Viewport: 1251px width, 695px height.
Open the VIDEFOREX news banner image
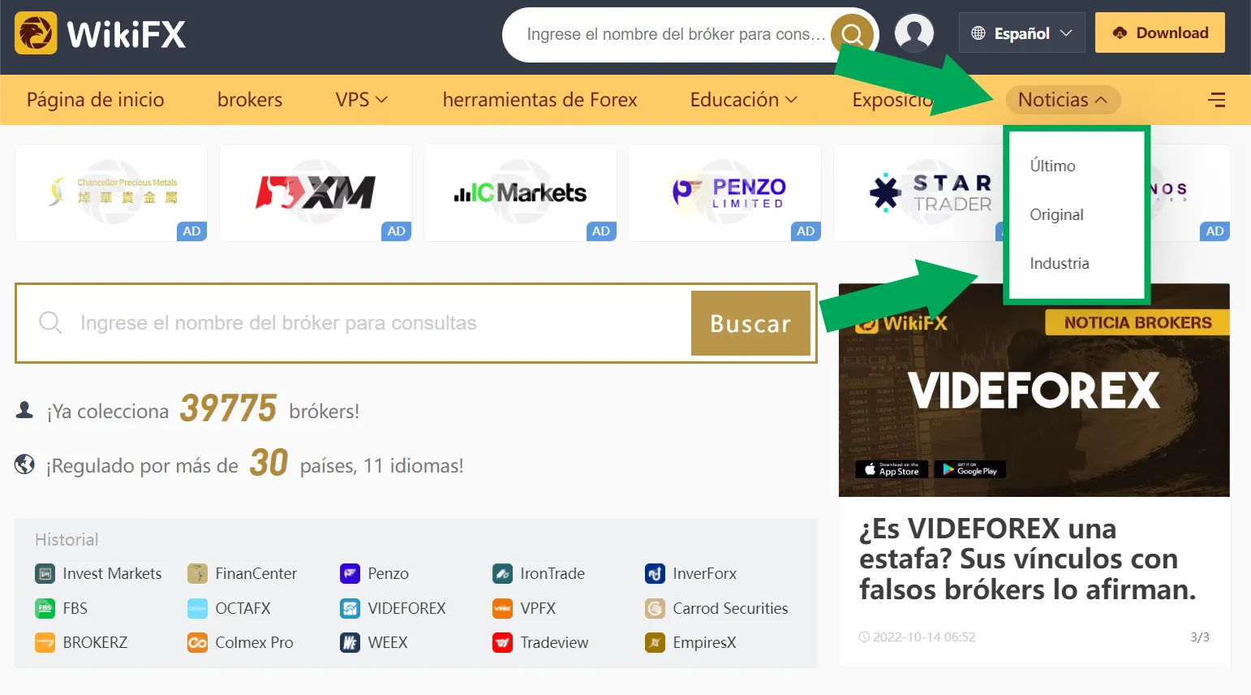point(1034,390)
